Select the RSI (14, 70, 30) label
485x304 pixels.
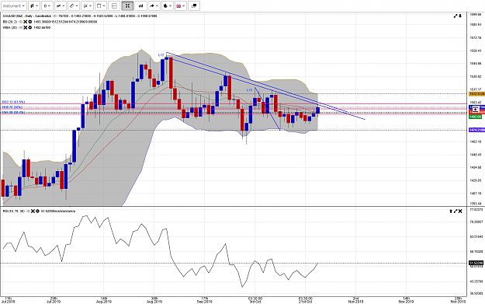click(14, 211)
